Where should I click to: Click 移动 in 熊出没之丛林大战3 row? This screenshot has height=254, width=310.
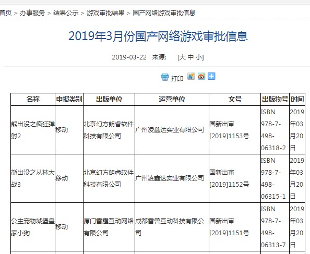pyautogui.click(x=62, y=178)
